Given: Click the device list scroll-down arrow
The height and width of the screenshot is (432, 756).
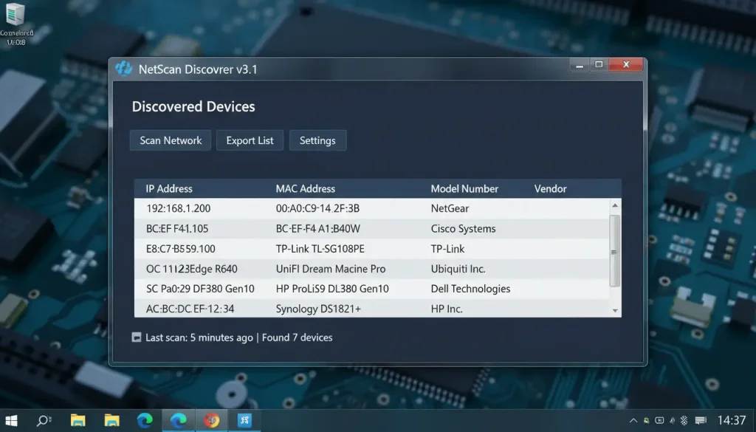Looking at the screenshot, I should coord(615,310).
